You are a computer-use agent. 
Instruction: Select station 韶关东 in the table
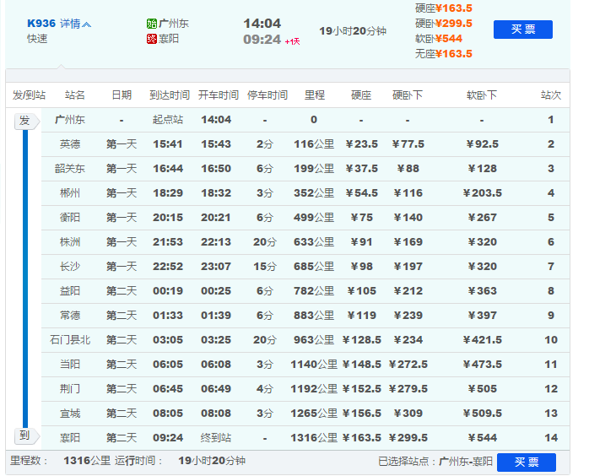coord(70,169)
